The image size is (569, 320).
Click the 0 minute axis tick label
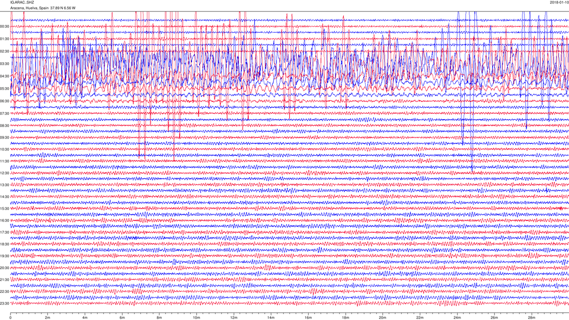tap(11, 318)
